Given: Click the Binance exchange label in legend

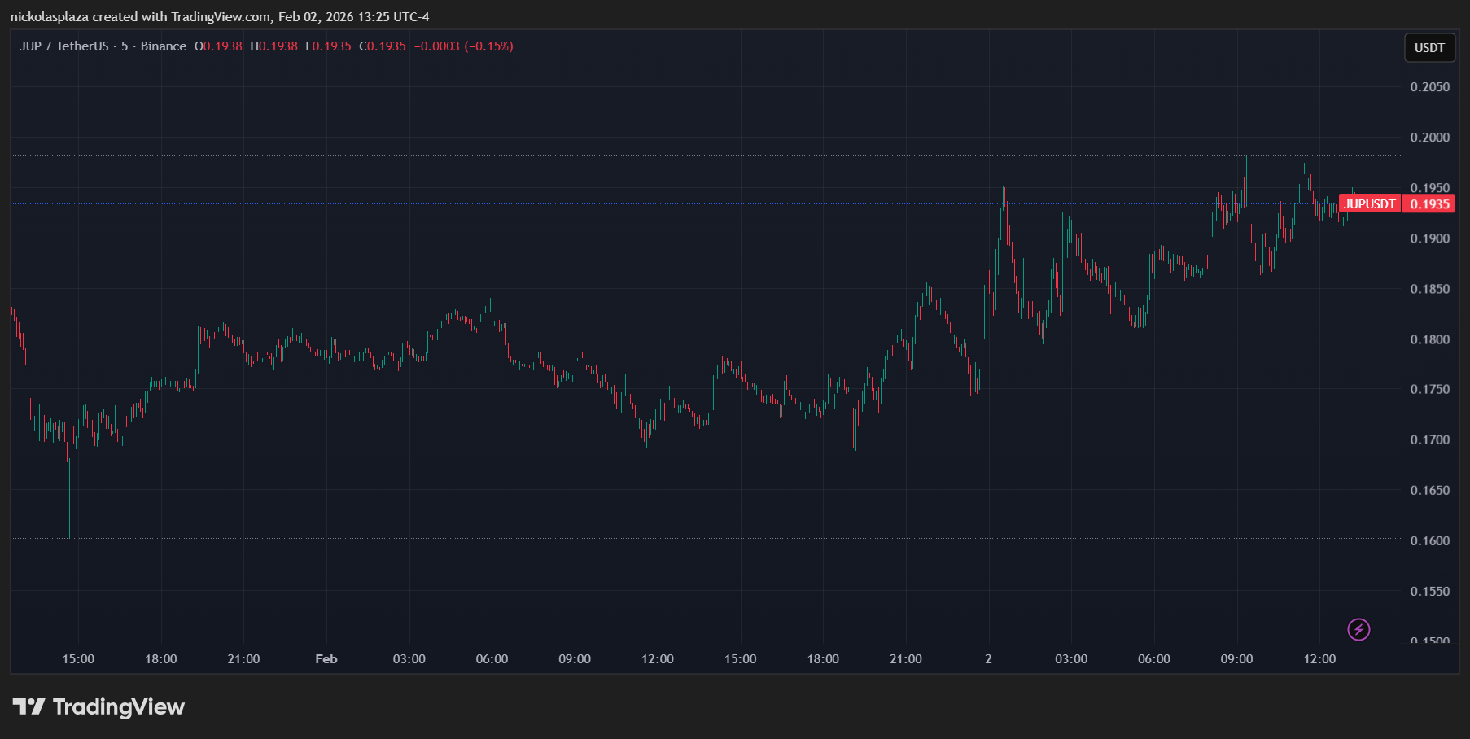Looking at the screenshot, I should (x=163, y=46).
